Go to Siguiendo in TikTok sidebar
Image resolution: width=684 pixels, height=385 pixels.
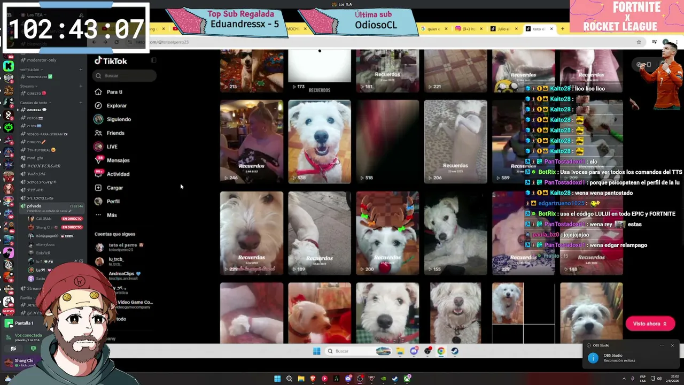(113, 119)
